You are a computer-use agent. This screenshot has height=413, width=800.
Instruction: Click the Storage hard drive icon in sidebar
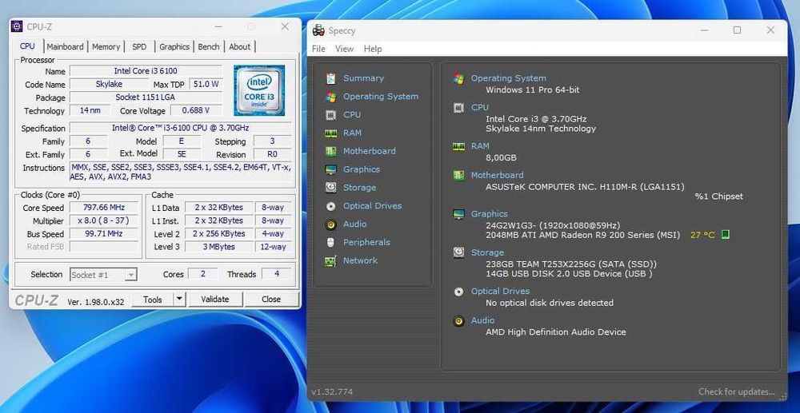330,188
